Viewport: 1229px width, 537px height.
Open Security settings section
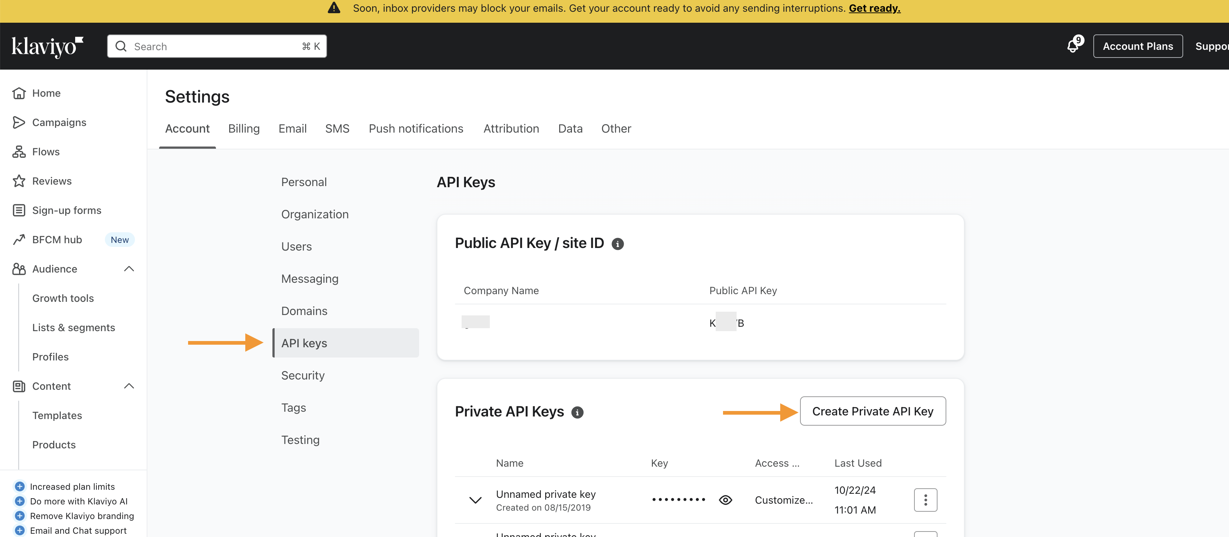point(302,375)
